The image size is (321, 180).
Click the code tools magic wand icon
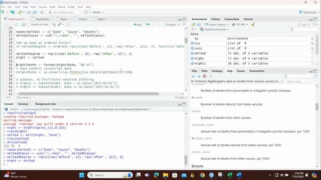pyautogui.click(x=59, y=24)
